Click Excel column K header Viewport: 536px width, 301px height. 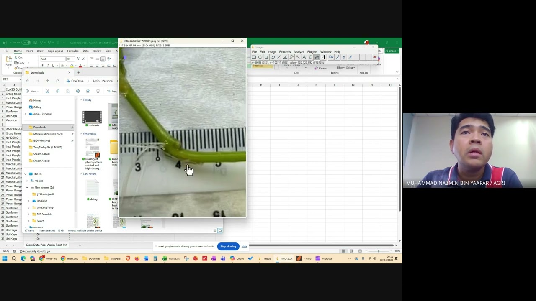pyautogui.click(x=316, y=85)
